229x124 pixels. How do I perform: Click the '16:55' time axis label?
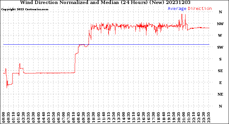[149, 117]
